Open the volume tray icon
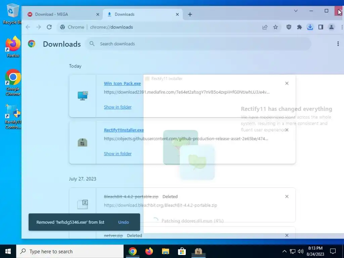The image size is (344, 258). (x=301, y=251)
